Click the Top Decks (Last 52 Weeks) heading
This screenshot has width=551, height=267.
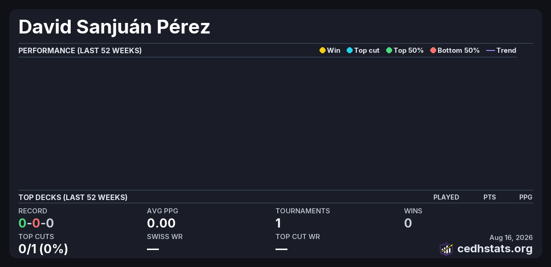tap(73, 197)
